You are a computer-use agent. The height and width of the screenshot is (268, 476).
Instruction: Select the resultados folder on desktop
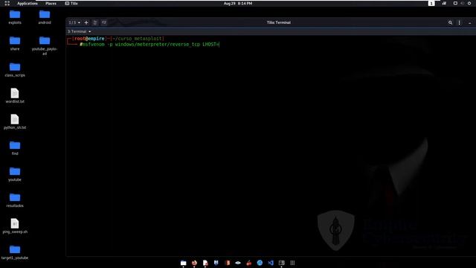pyautogui.click(x=15, y=200)
